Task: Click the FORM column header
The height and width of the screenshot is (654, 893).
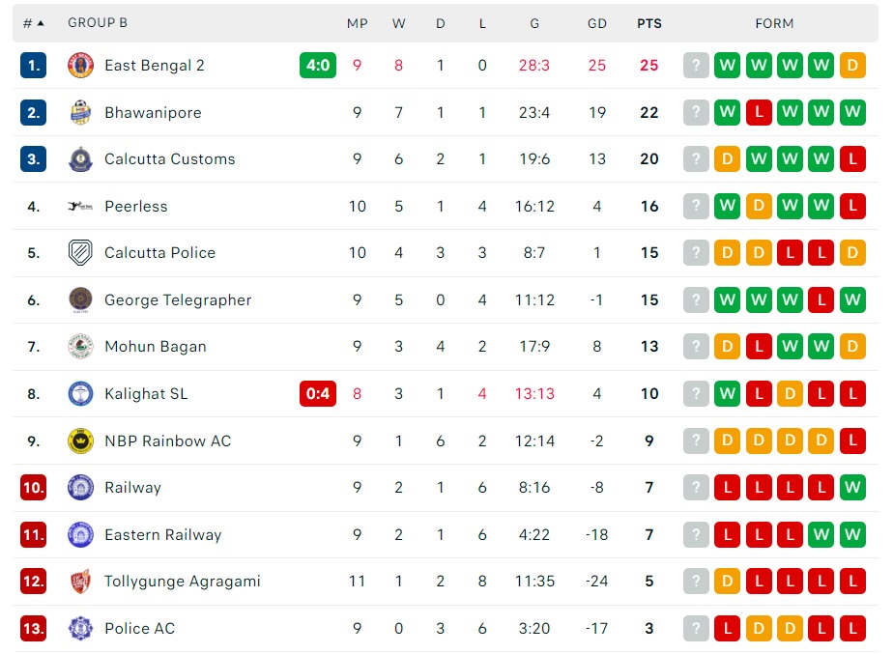Action: tap(774, 23)
